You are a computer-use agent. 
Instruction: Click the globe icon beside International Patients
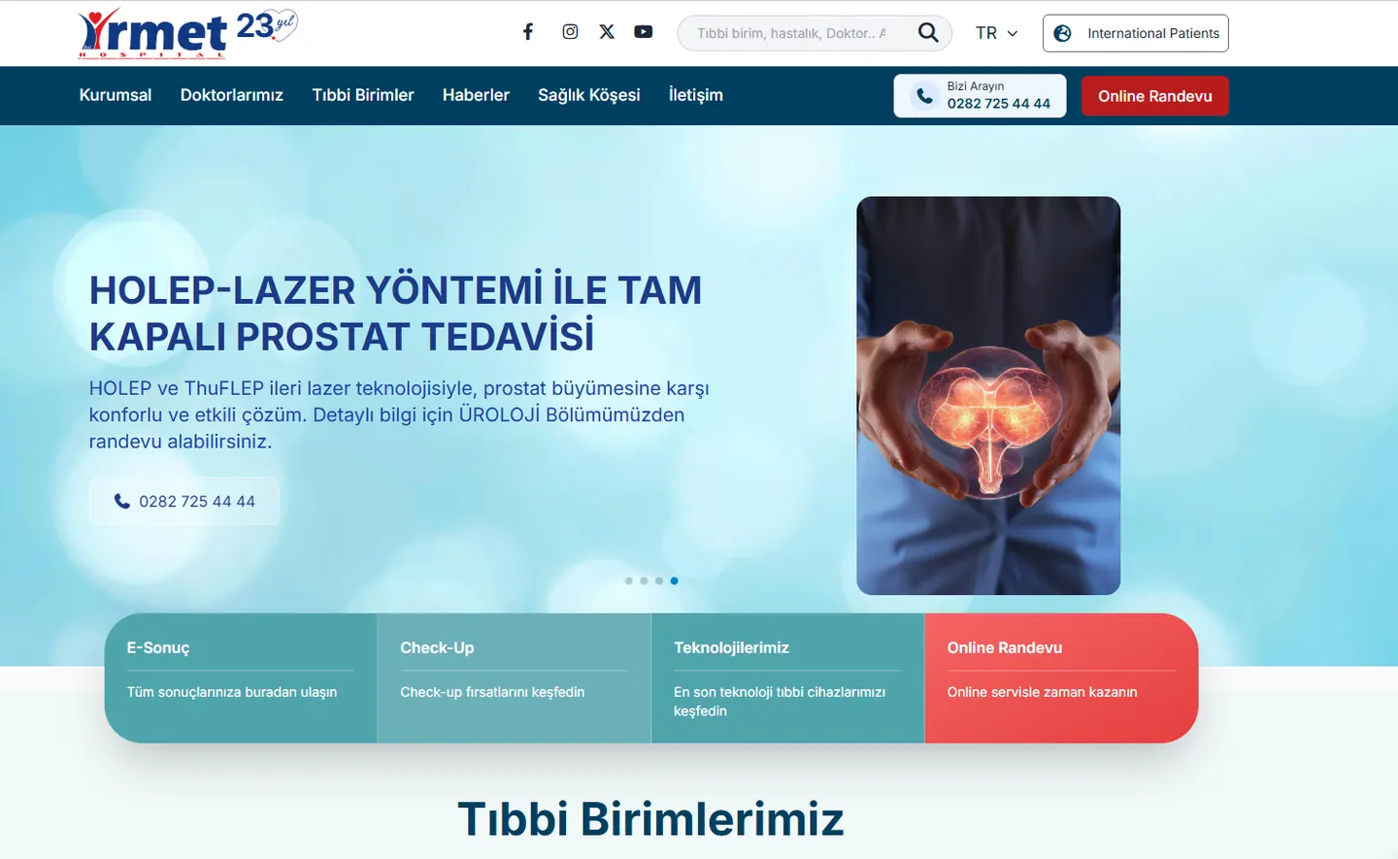pyautogui.click(x=1063, y=33)
